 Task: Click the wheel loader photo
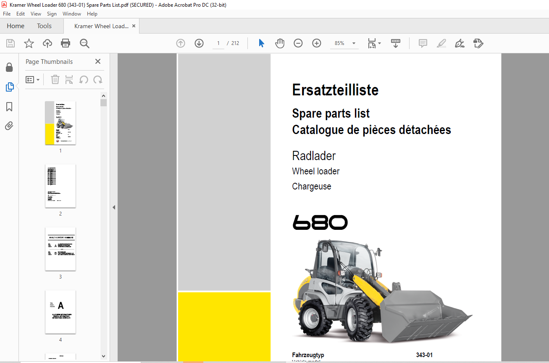[x=382, y=291]
